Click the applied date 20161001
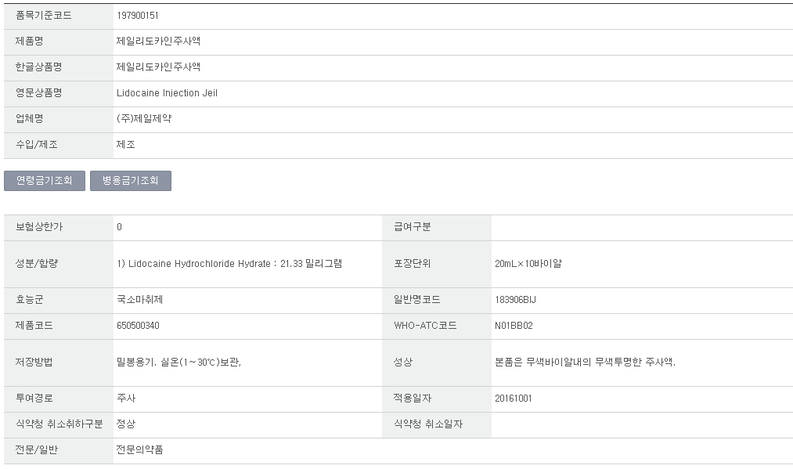Image resolution: width=793 pixels, height=469 pixels. click(x=514, y=399)
